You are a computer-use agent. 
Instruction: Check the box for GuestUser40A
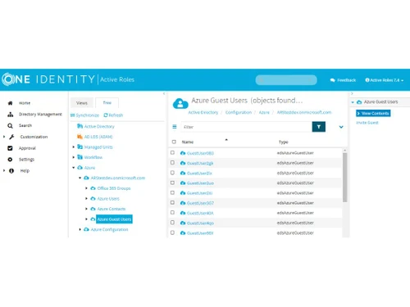172,213
